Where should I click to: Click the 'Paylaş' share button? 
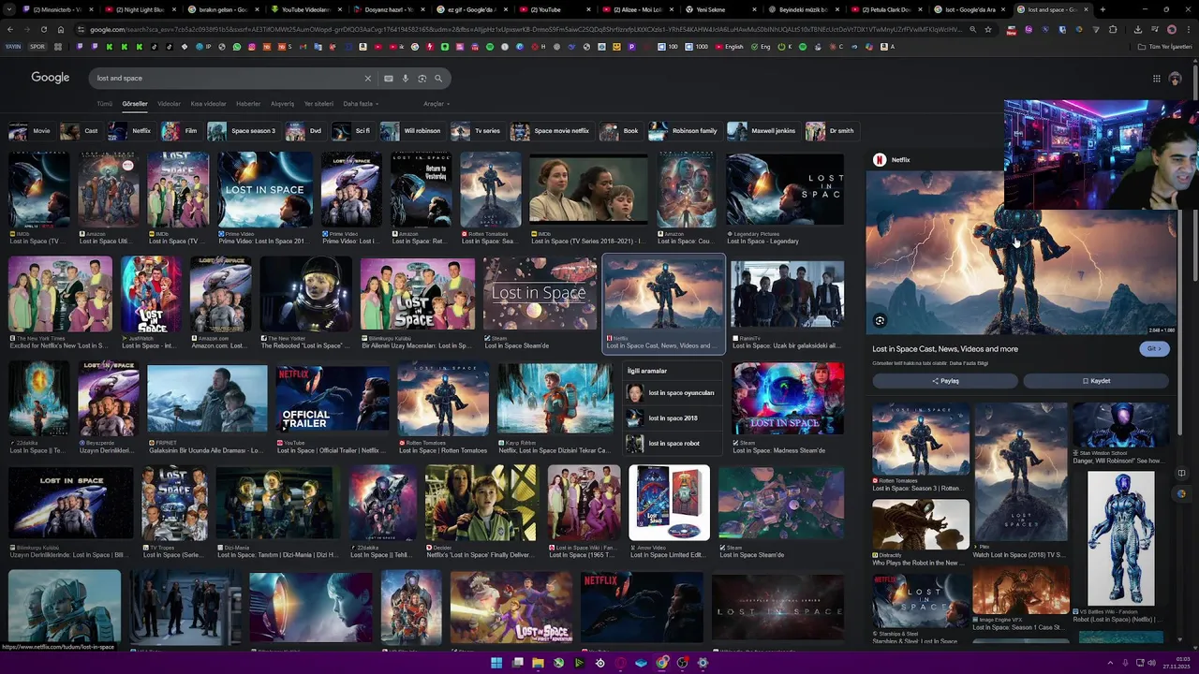945,381
